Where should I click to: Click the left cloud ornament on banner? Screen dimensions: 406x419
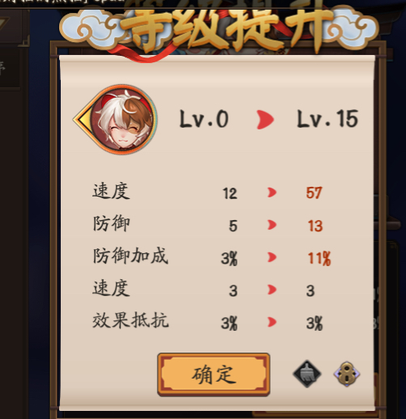coord(91,30)
